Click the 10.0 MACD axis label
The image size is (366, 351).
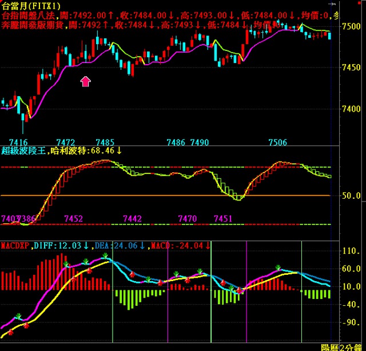351,287
